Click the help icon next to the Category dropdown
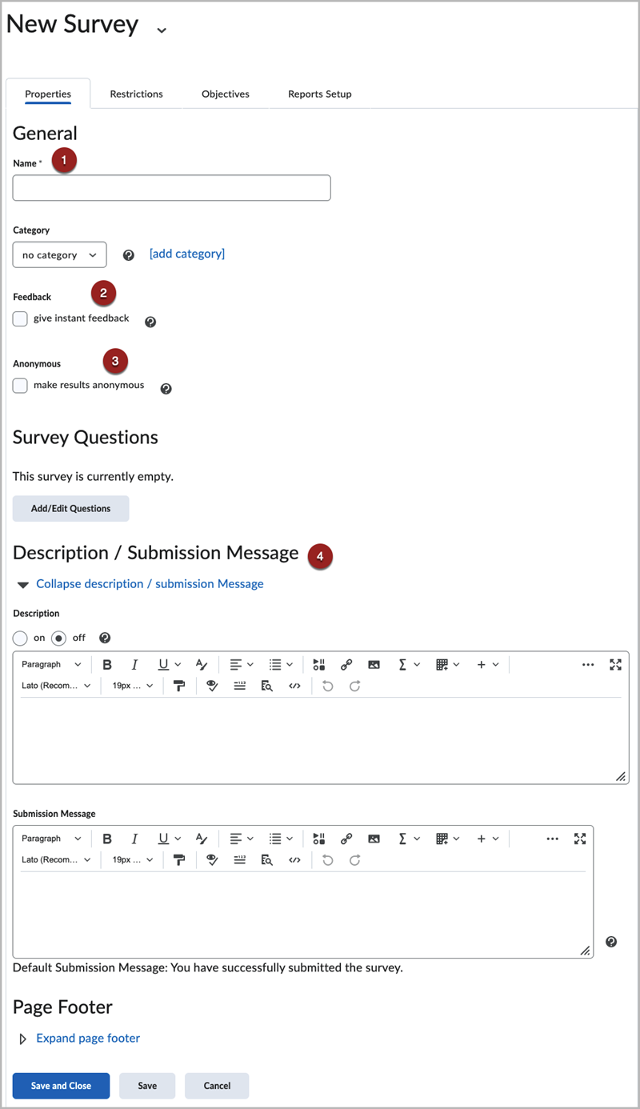The image size is (640, 1109). click(129, 255)
